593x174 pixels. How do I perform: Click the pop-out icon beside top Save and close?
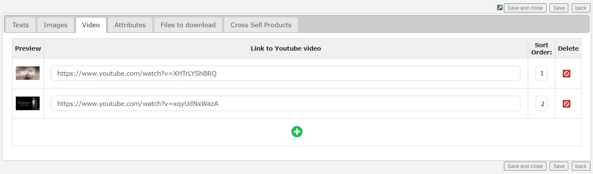[500, 8]
